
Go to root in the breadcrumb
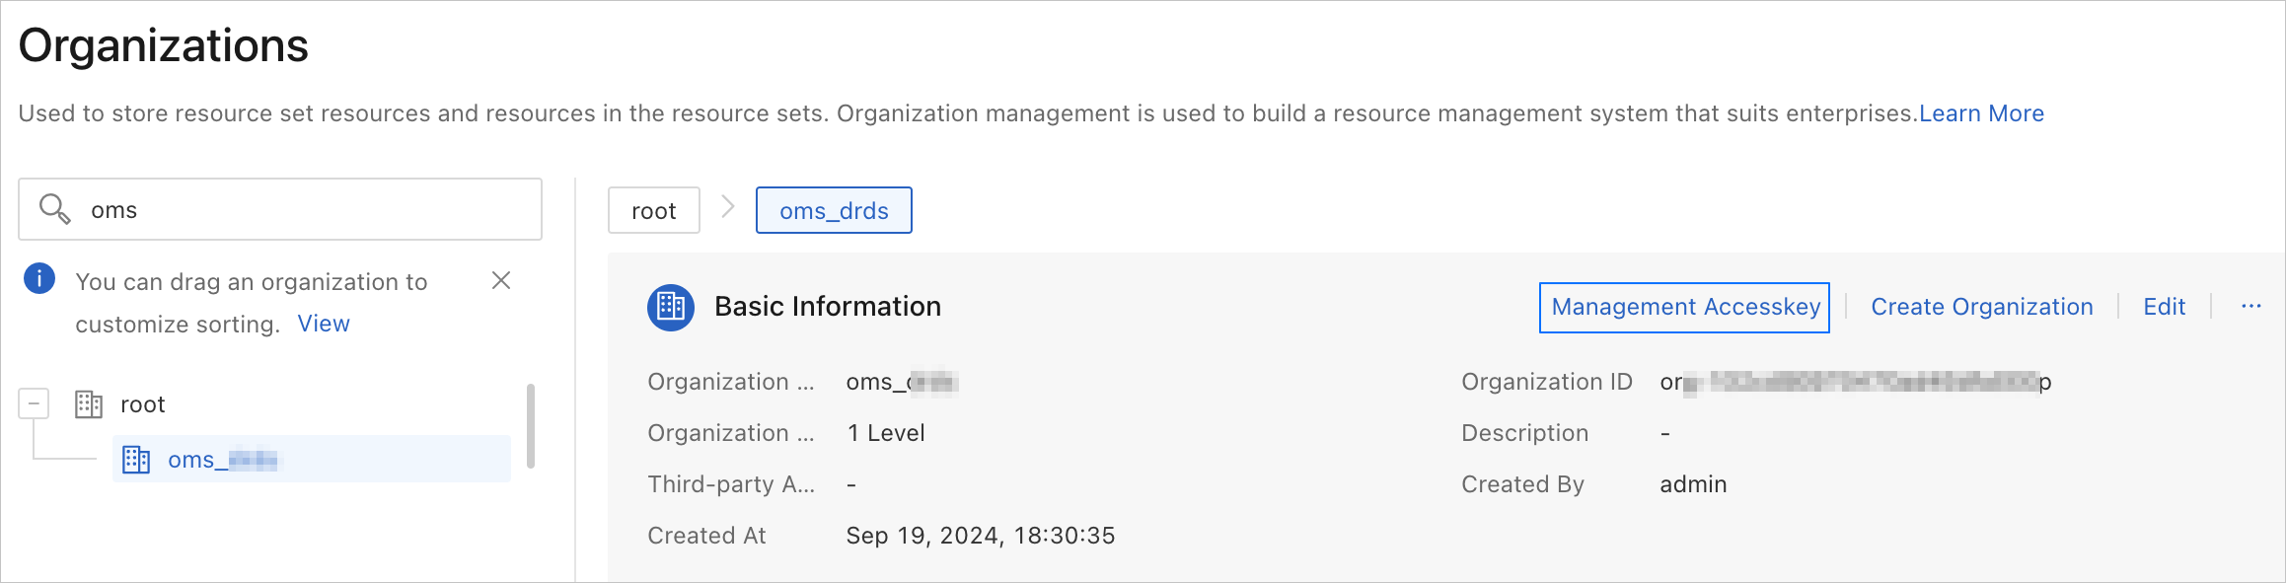pos(653,211)
